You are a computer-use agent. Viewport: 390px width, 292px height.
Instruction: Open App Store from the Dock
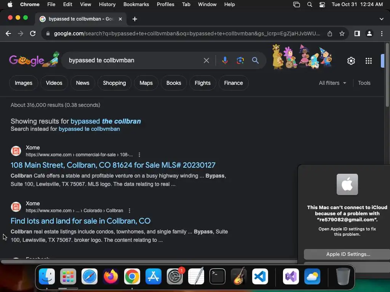pos(153,276)
